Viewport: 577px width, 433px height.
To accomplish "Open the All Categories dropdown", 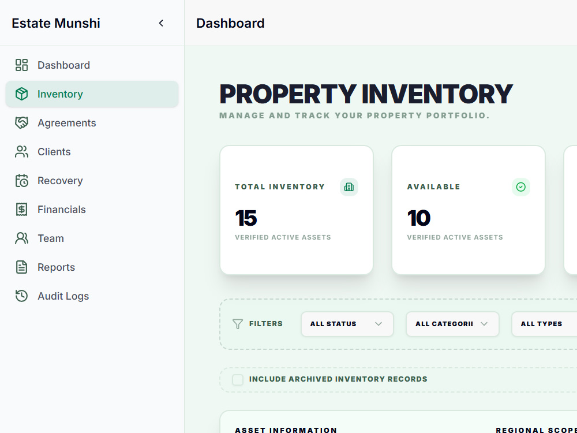I will coord(452,324).
